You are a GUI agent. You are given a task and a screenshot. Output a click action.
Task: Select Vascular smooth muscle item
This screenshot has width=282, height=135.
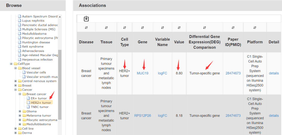click(42, 77)
